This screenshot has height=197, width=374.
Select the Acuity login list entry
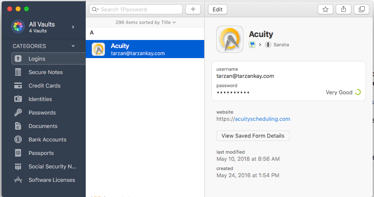tap(145, 49)
